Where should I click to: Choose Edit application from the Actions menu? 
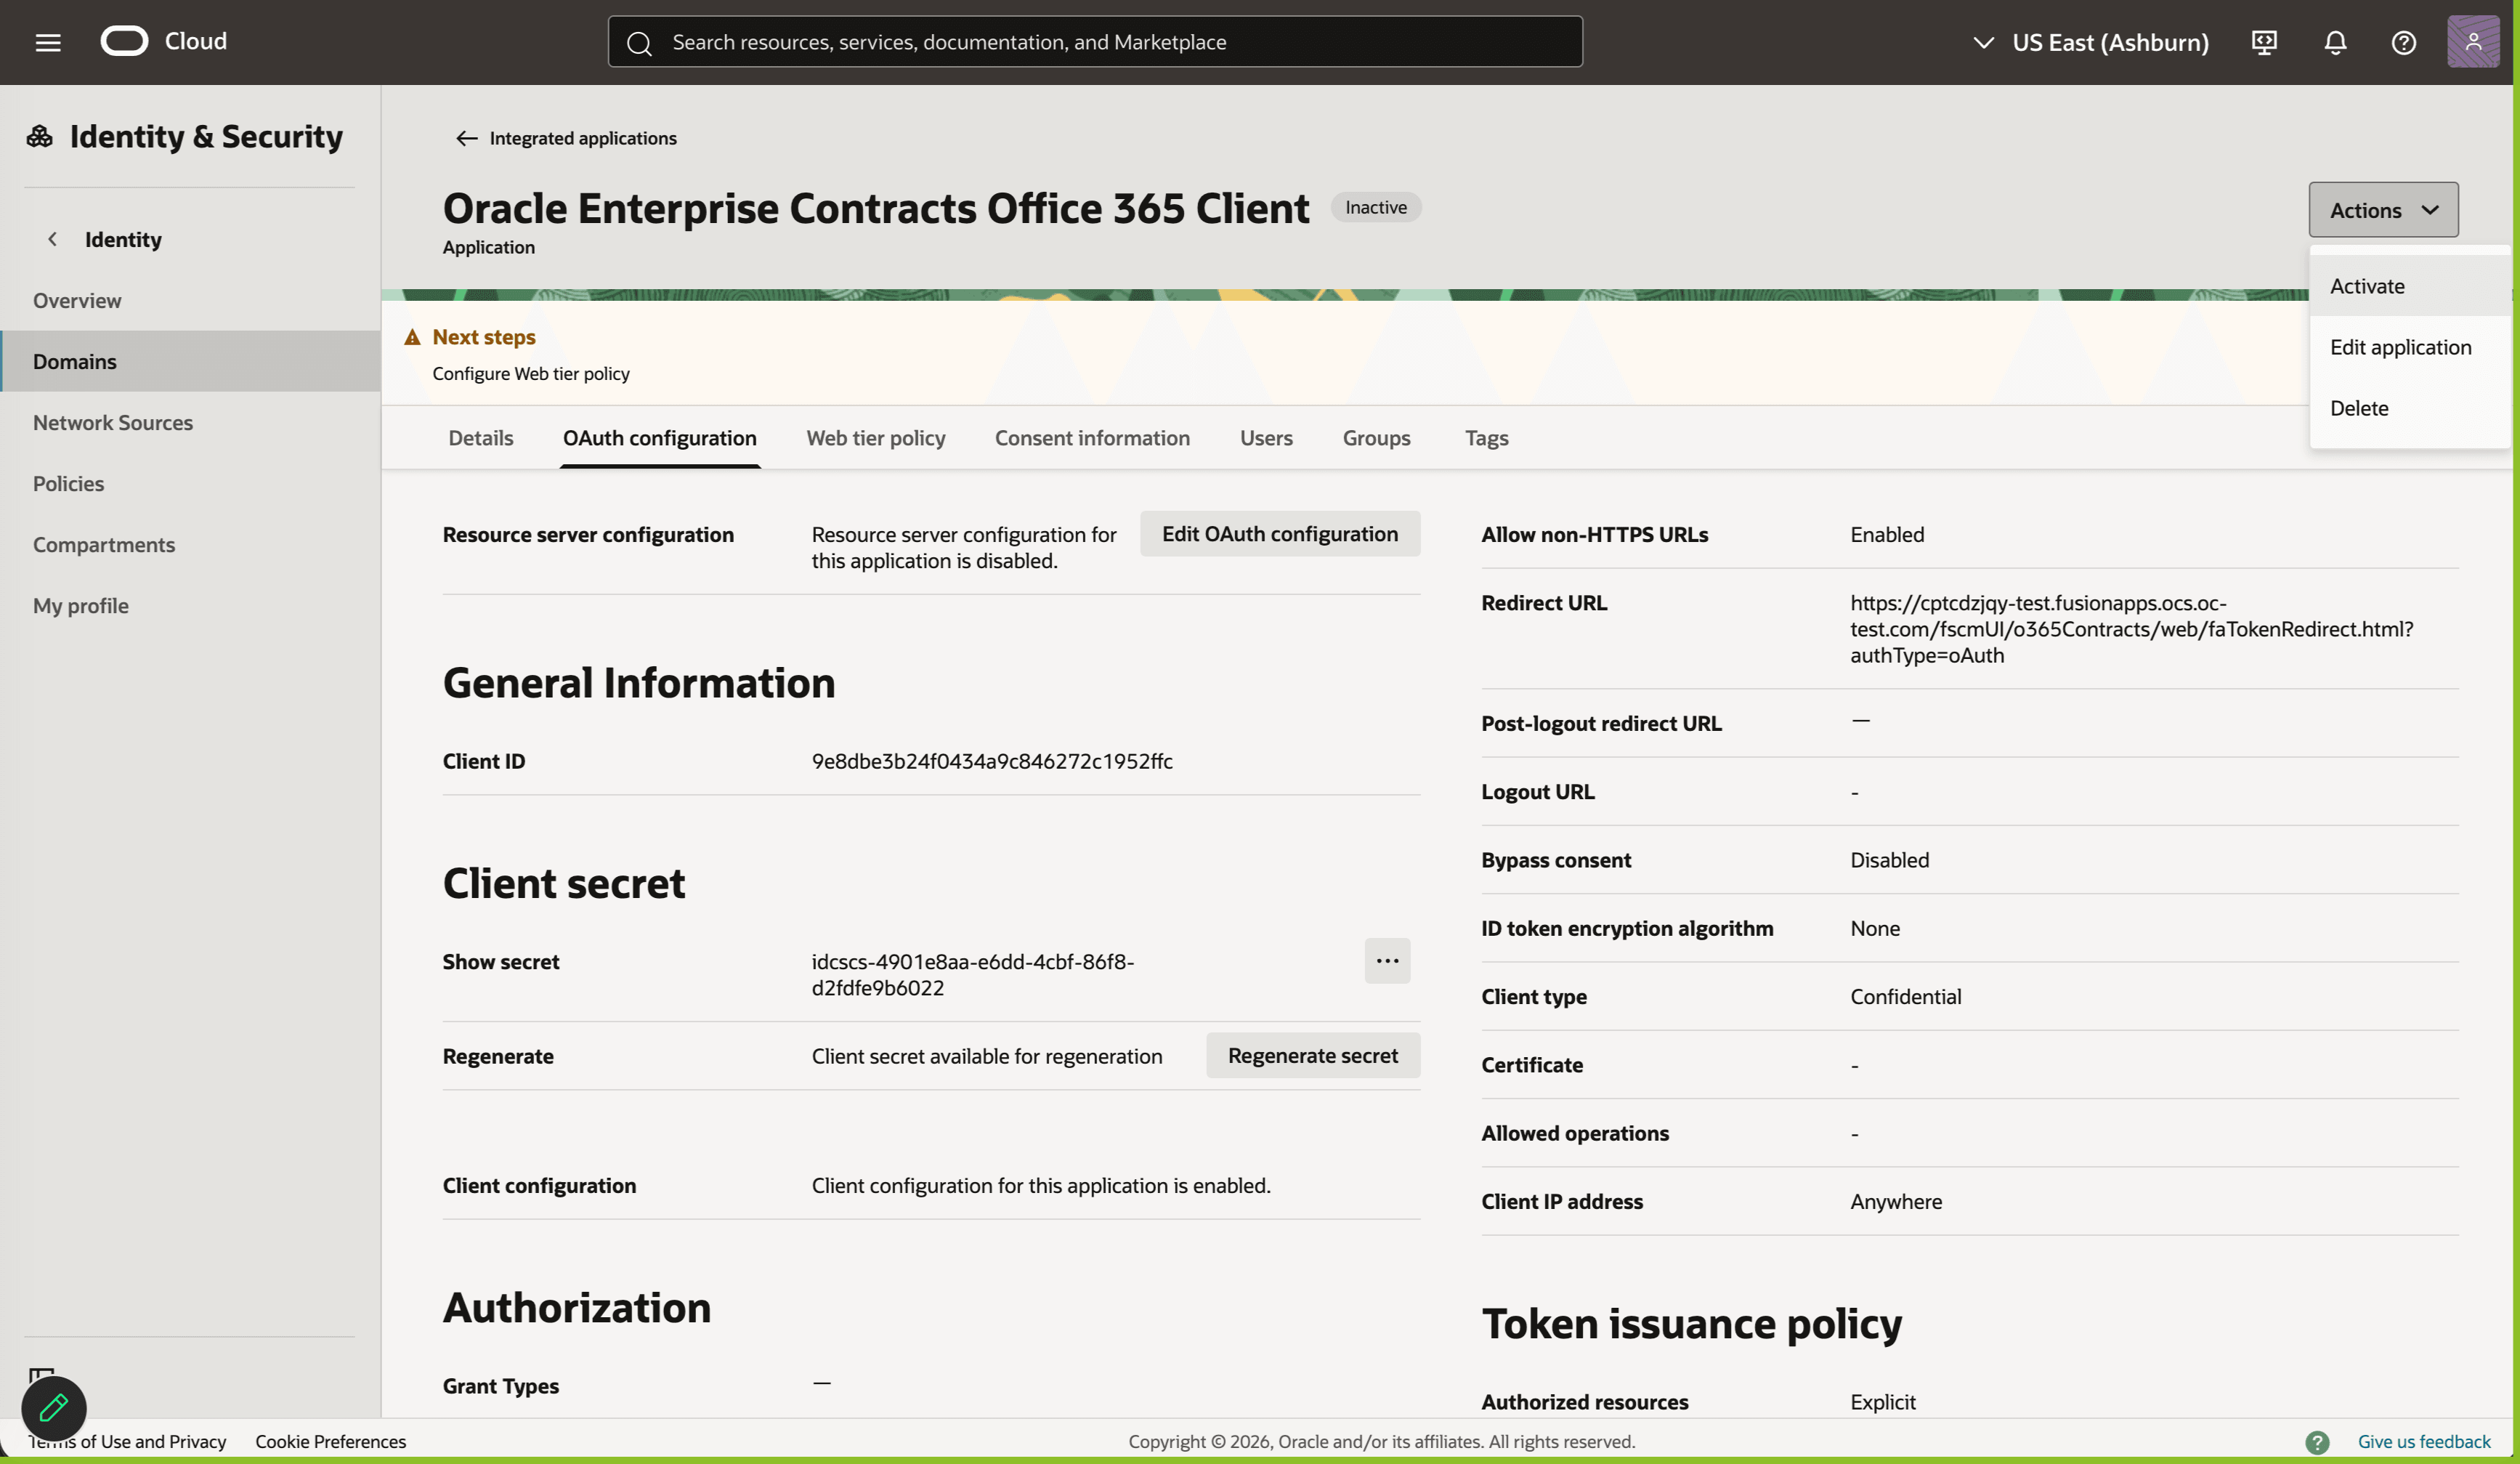coord(2412,347)
